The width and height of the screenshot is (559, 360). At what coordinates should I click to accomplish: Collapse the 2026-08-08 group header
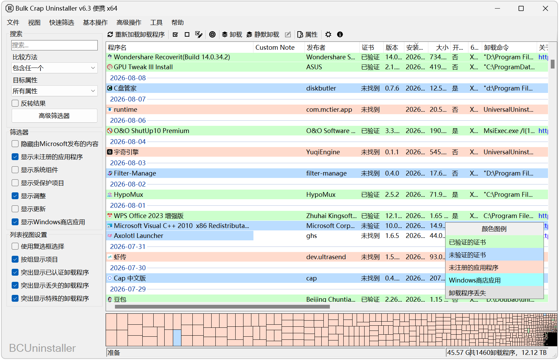coord(128,78)
